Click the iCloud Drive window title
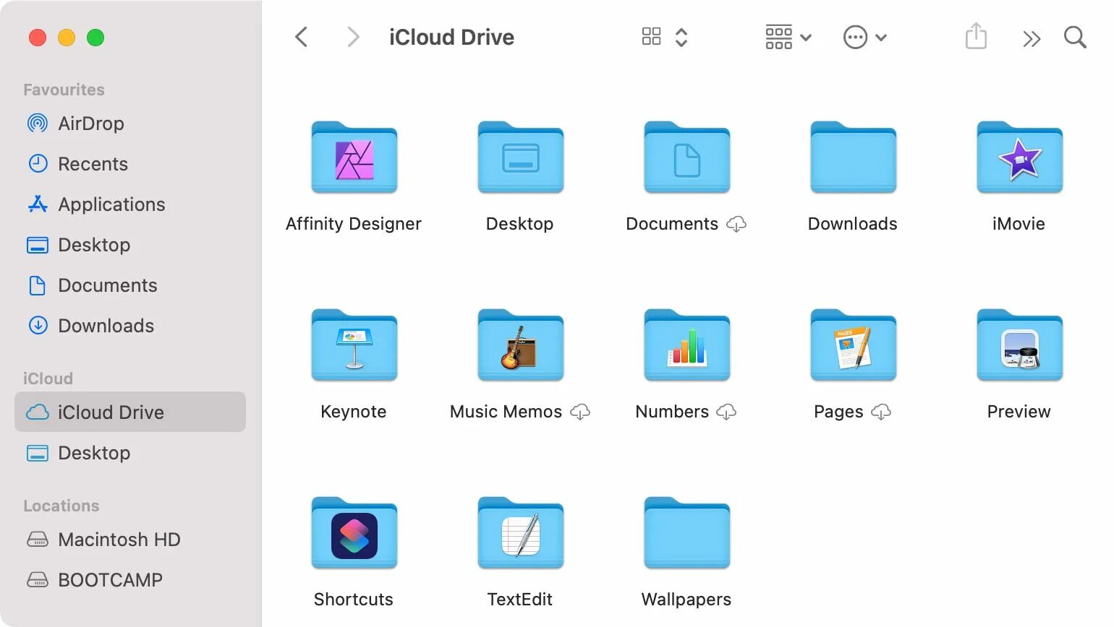Image resolution: width=1114 pixels, height=627 pixels. pyautogui.click(x=451, y=37)
